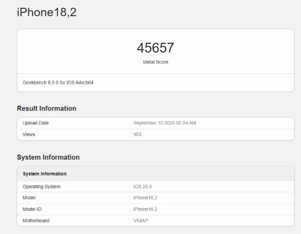301x234 pixels.
Task: Click the September 10 2025 05:24 AM value
Action: (x=164, y=123)
